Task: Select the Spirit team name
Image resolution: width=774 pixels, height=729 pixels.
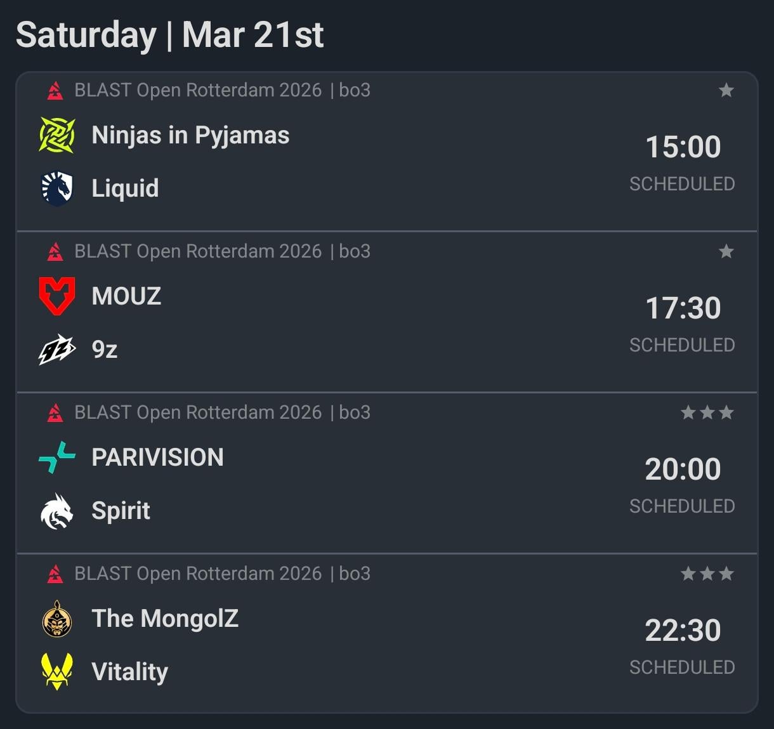Action: pos(121,511)
